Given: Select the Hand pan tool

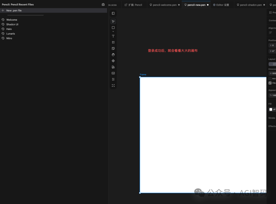Looking at the screenshot, I should coord(113,54).
